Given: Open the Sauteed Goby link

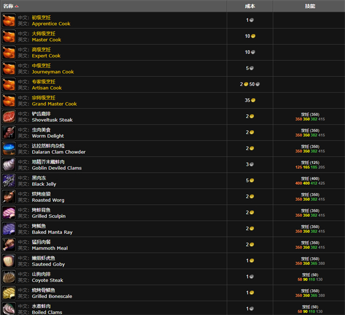Looking at the screenshot, I should pos(48,265).
